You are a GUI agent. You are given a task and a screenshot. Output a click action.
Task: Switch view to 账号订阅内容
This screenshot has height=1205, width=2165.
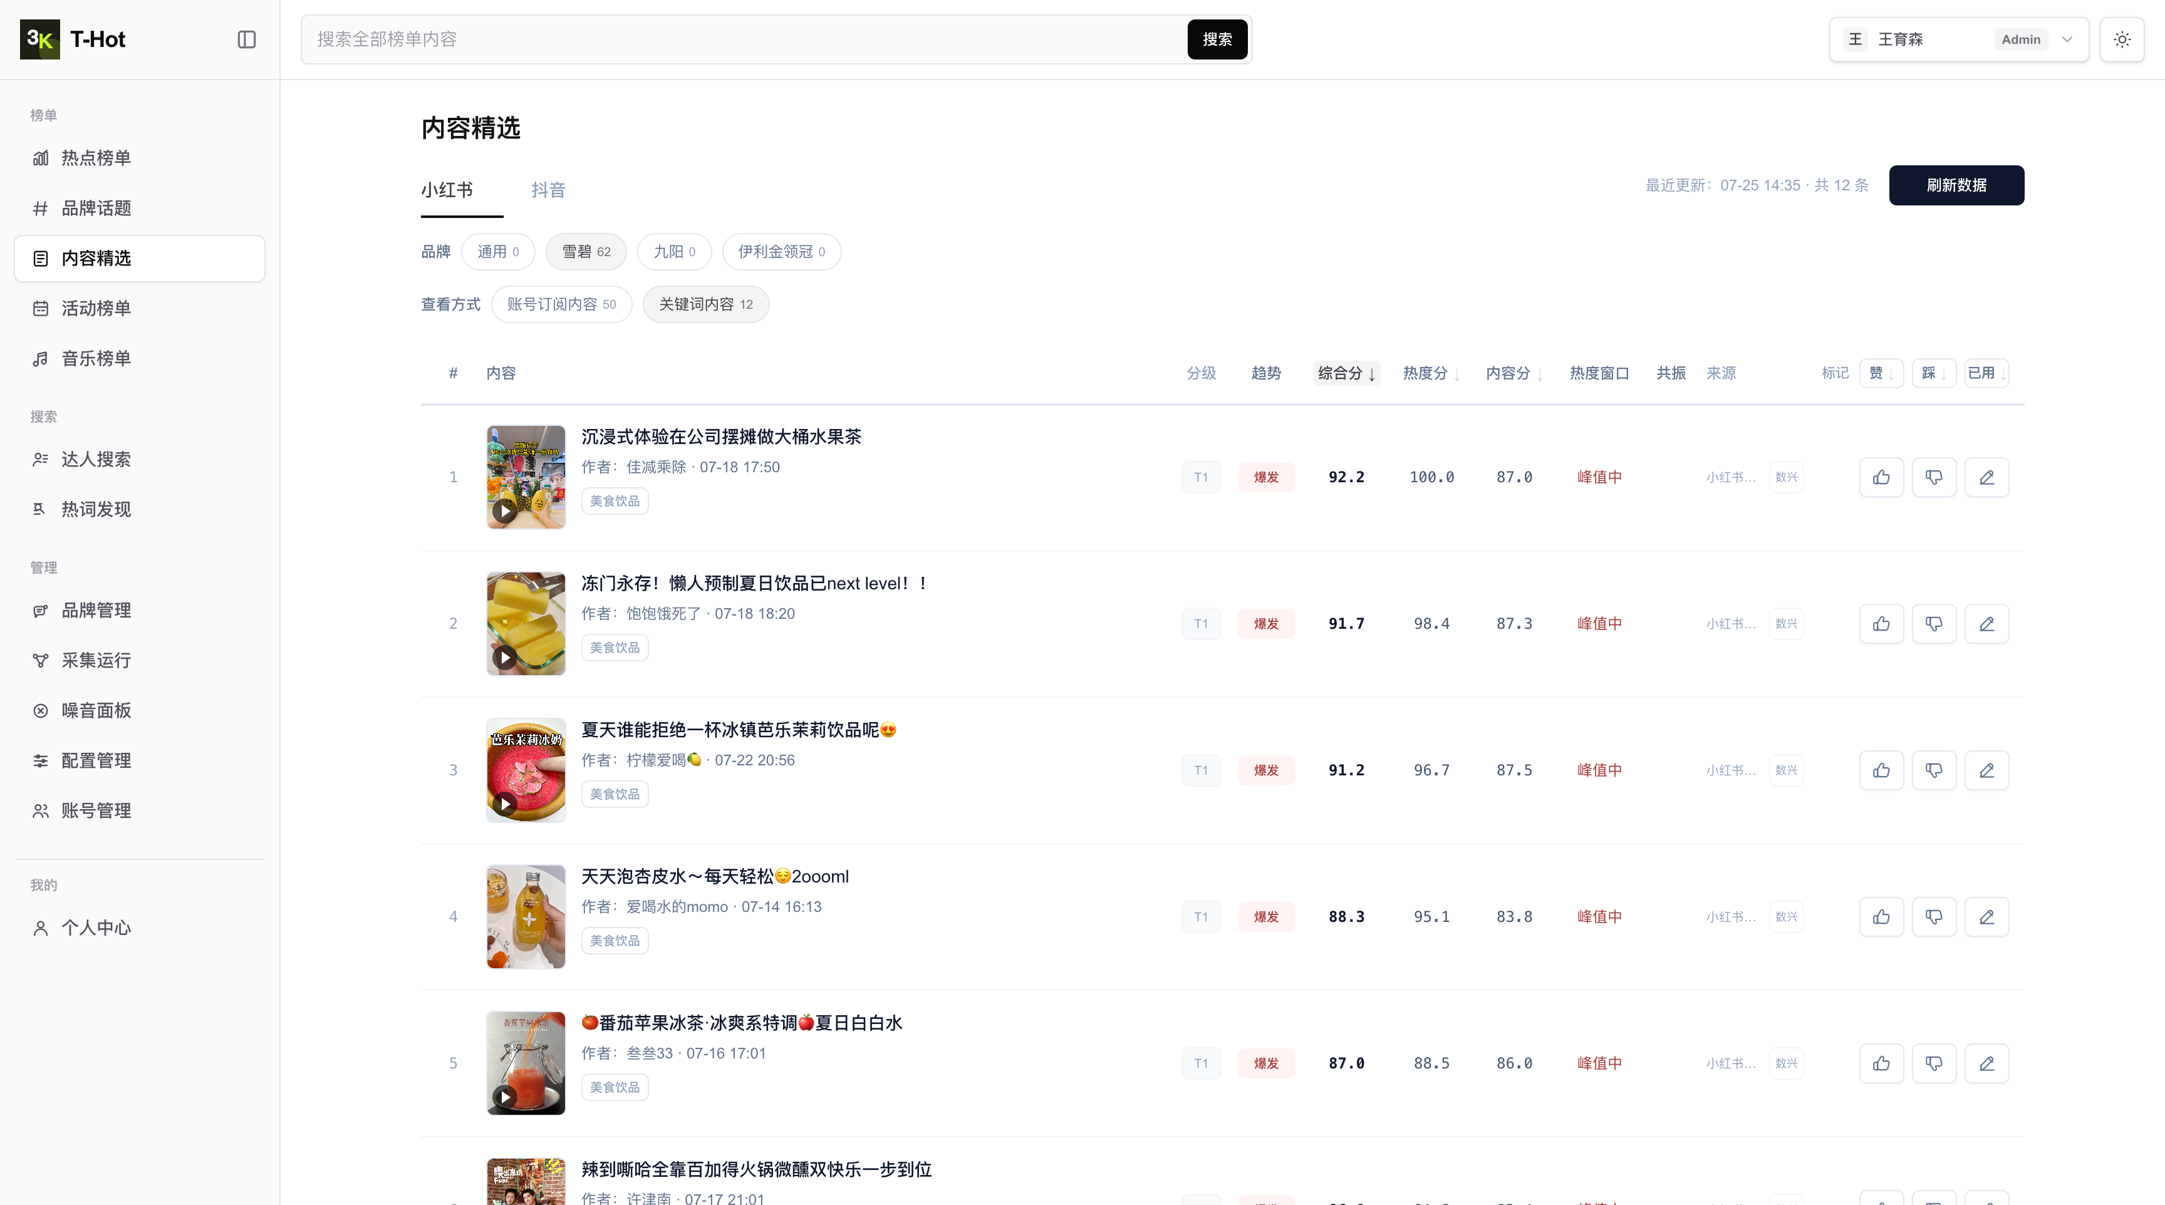[561, 304]
